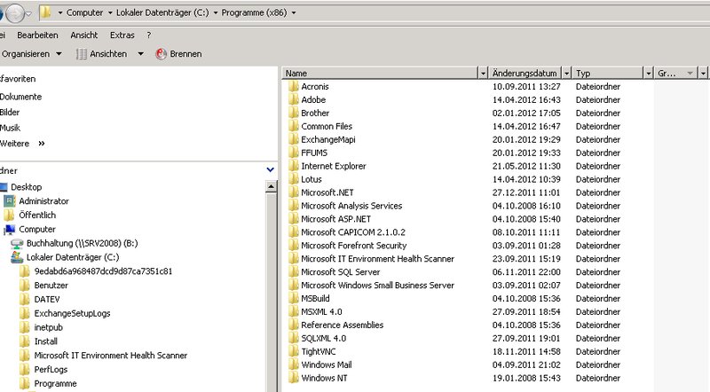Click the ExchangeMapi folder icon
Viewport: 710px width, 392px height.
pos(294,139)
